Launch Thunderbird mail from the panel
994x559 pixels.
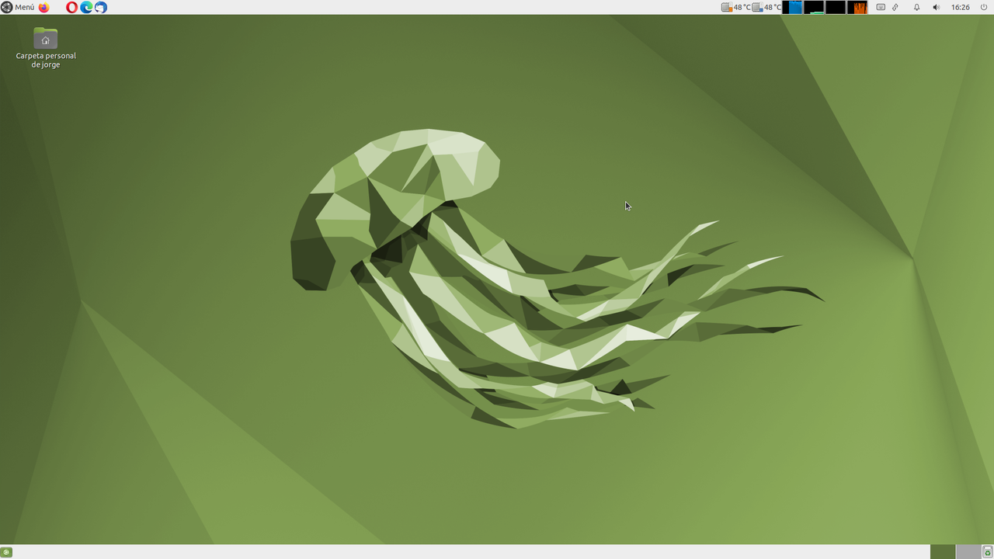[100, 7]
